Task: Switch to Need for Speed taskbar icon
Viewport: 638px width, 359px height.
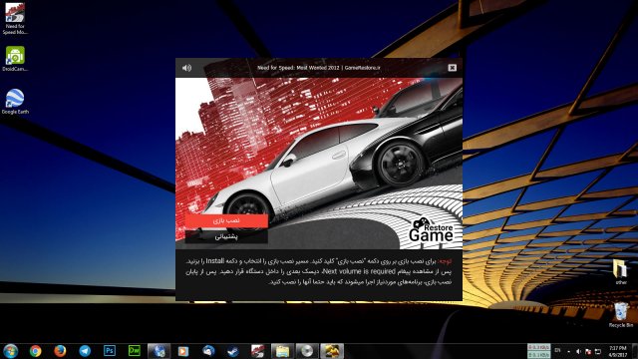Action: (257, 351)
